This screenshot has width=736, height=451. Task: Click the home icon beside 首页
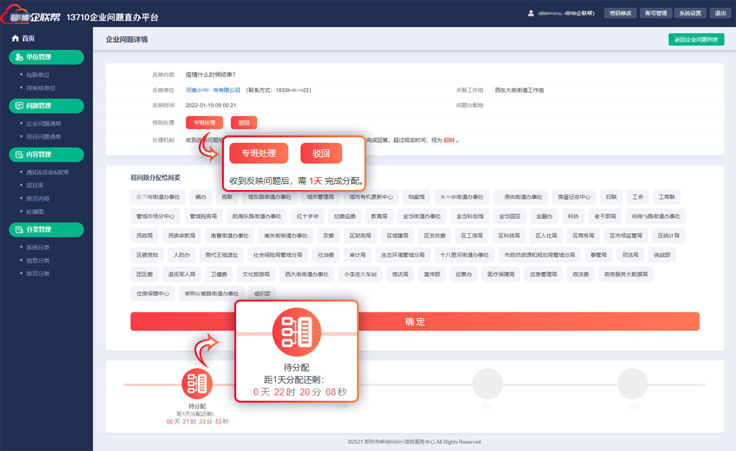pyautogui.click(x=15, y=39)
